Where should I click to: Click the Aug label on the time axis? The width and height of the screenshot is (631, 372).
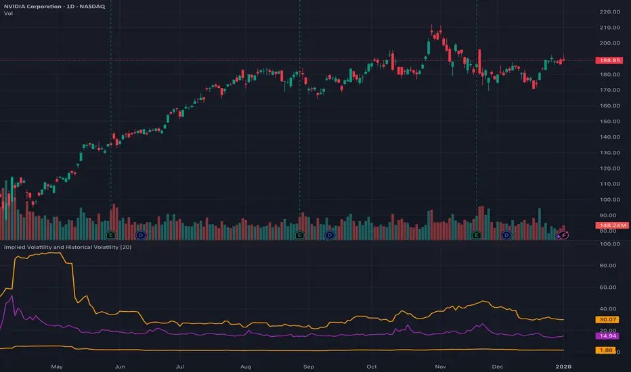pos(246,367)
